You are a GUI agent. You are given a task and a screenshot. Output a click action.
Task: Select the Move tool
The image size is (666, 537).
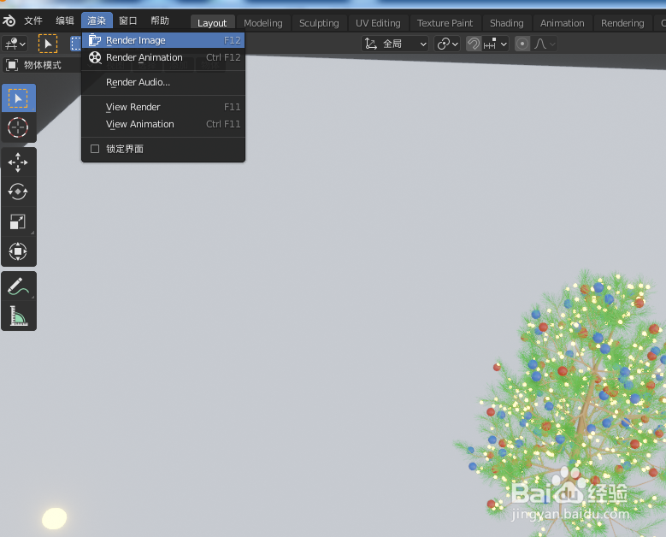(18, 162)
